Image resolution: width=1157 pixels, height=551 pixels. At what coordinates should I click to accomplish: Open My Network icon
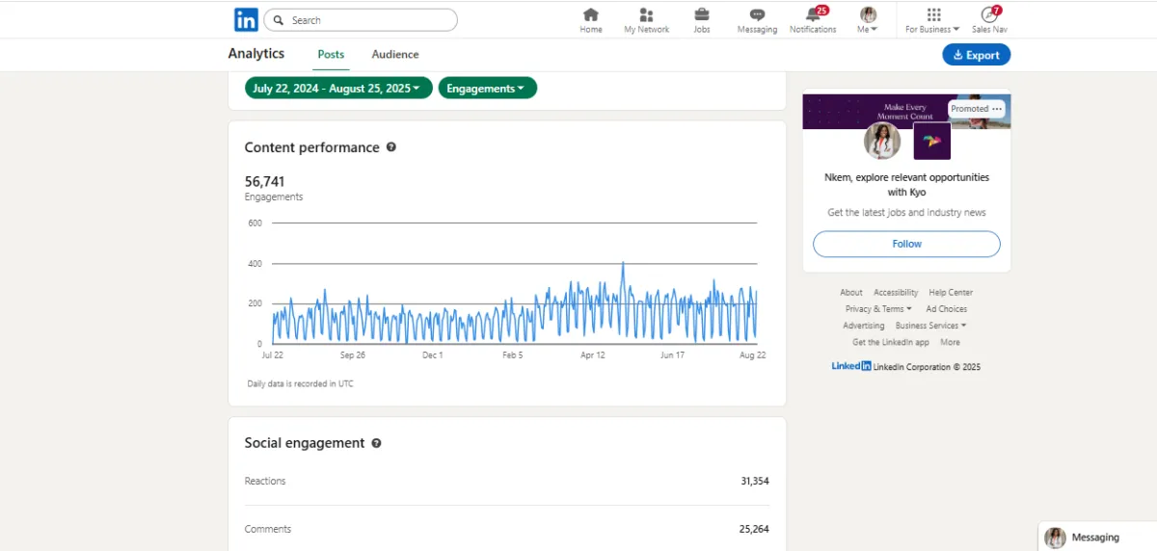(646, 15)
